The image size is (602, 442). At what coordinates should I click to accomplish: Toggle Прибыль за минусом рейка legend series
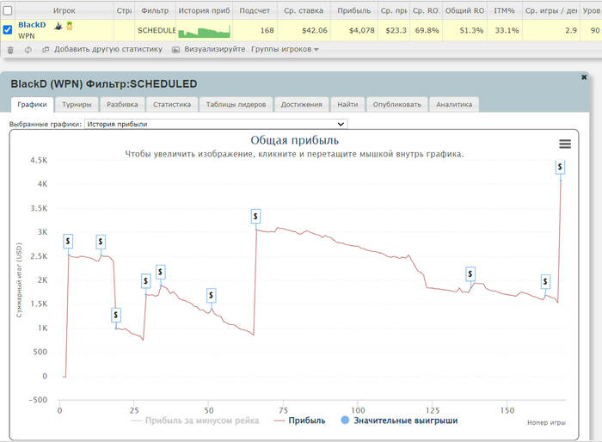(x=195, y=421)
